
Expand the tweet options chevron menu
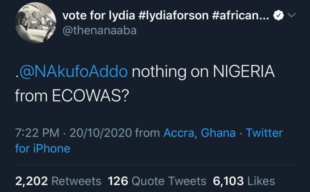[291, 15]
